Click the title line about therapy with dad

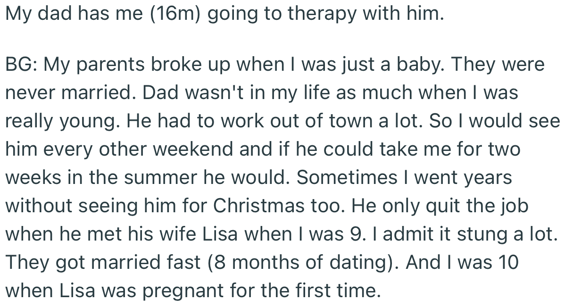(x=224, y=15)
